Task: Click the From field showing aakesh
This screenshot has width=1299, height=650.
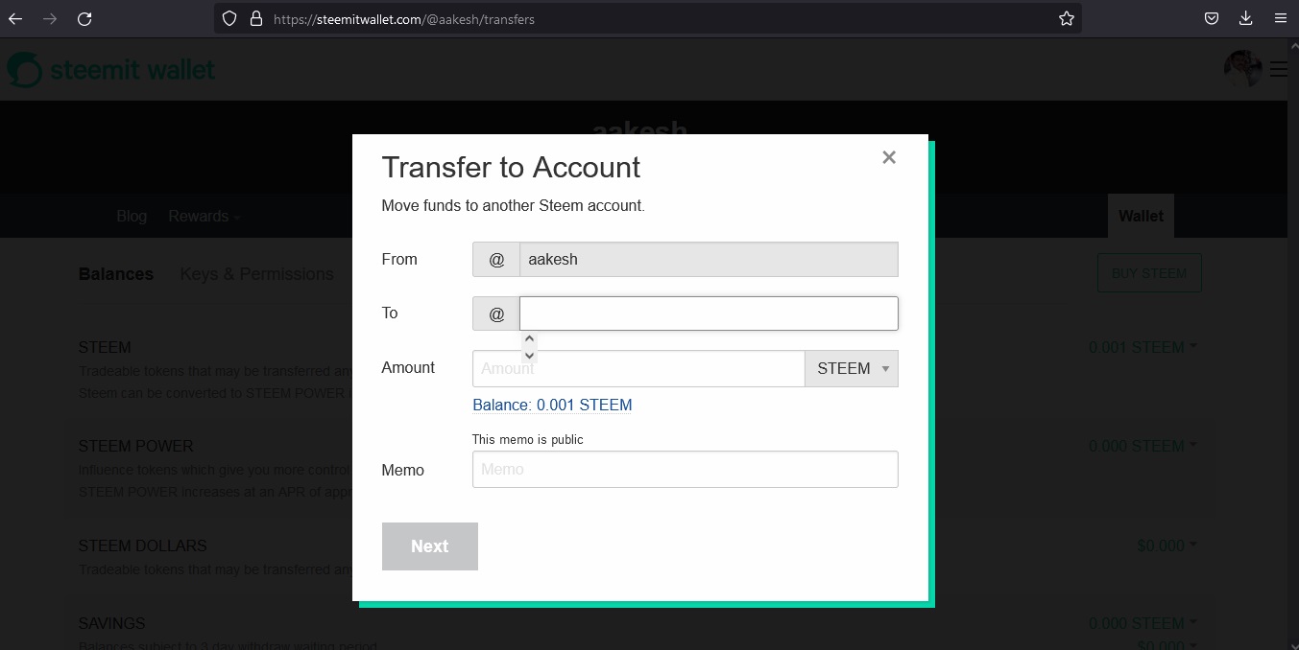Action: [709, 259]
